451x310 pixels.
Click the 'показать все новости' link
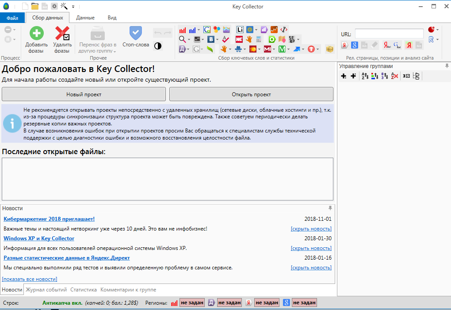tap(30, 279)
